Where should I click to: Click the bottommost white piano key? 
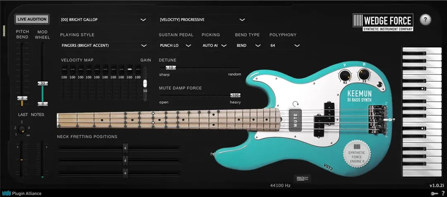(x=422, y=173)
